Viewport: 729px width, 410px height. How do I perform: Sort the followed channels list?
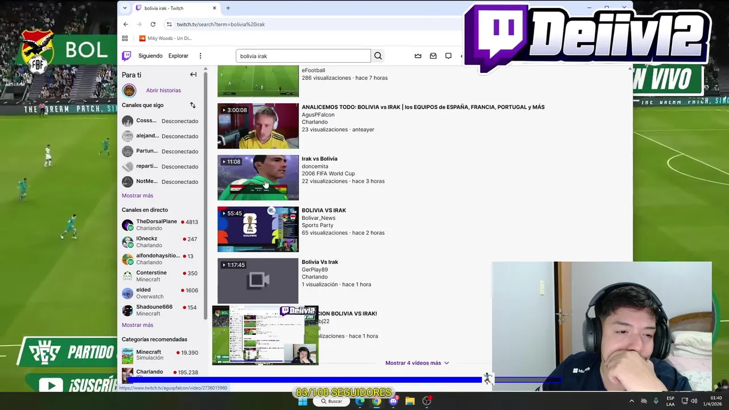point(193,105)
